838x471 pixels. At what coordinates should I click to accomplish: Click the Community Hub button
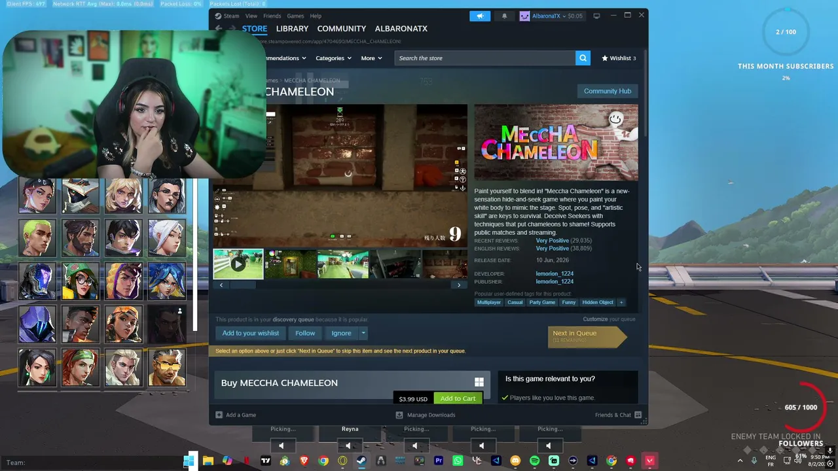(x=608, y=91)
